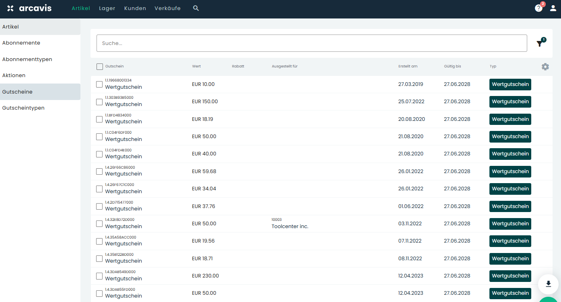Open Abonnemente in the sidebar
Screen dimensions: 561x302
(40, 43)
